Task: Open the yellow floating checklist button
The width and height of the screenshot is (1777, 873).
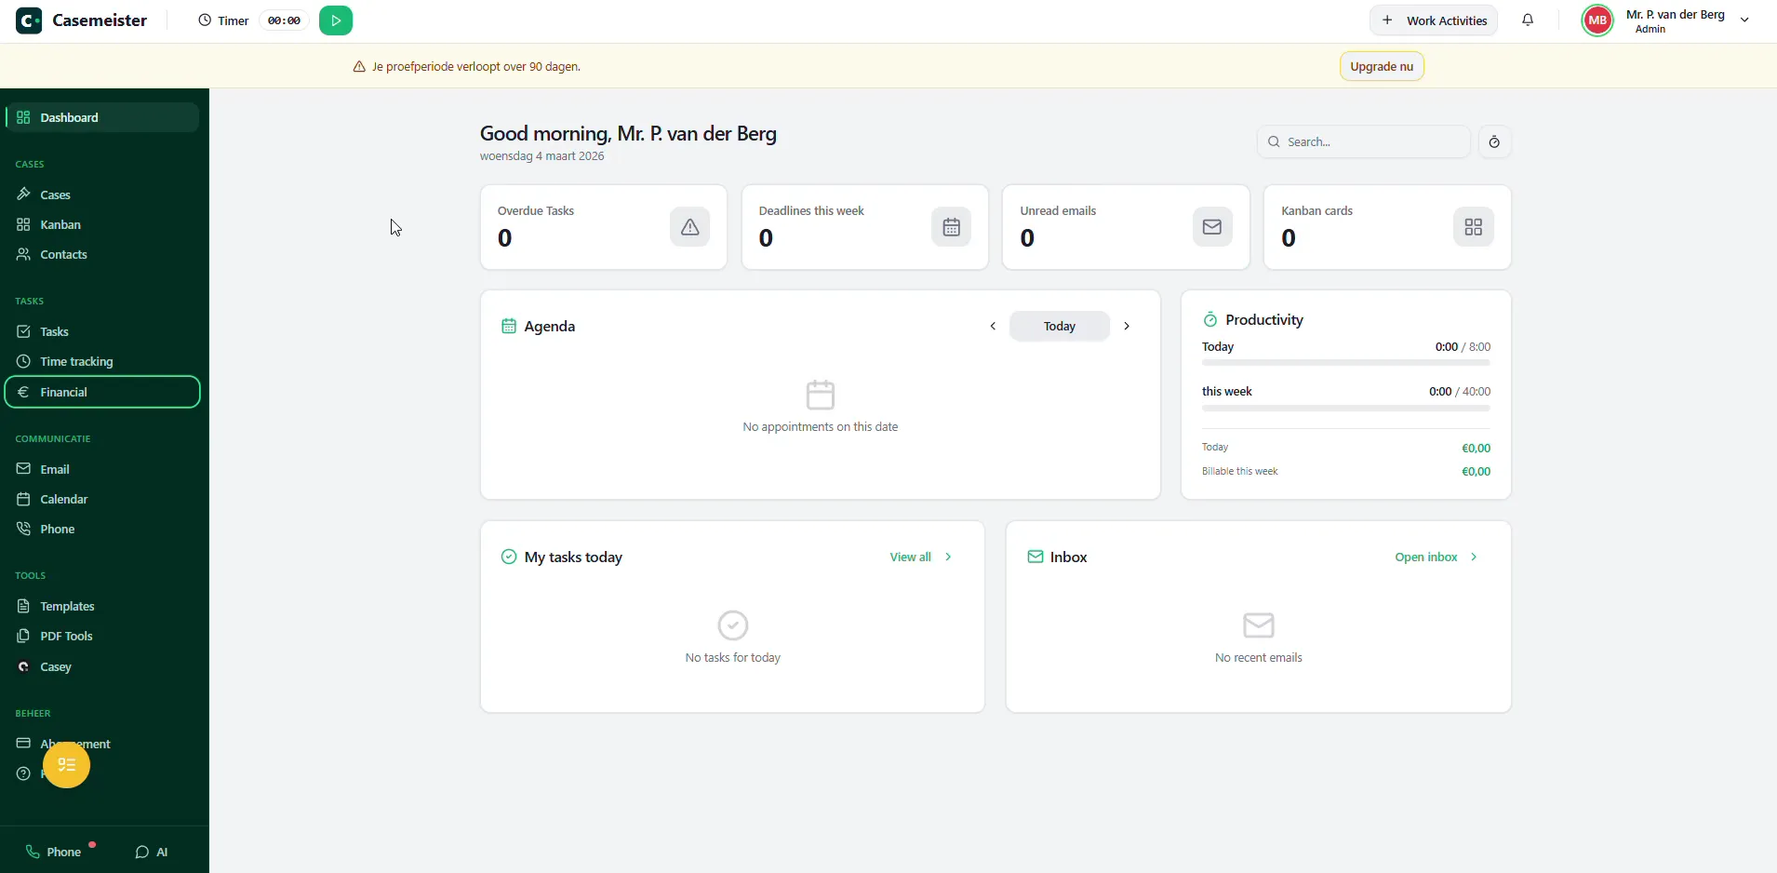Action: (x=66, y=765)
